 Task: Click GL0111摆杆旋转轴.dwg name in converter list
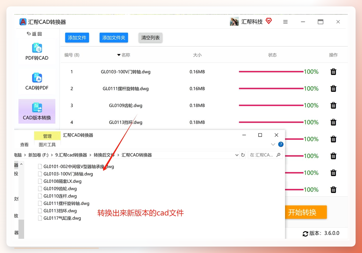click(126, 89)
